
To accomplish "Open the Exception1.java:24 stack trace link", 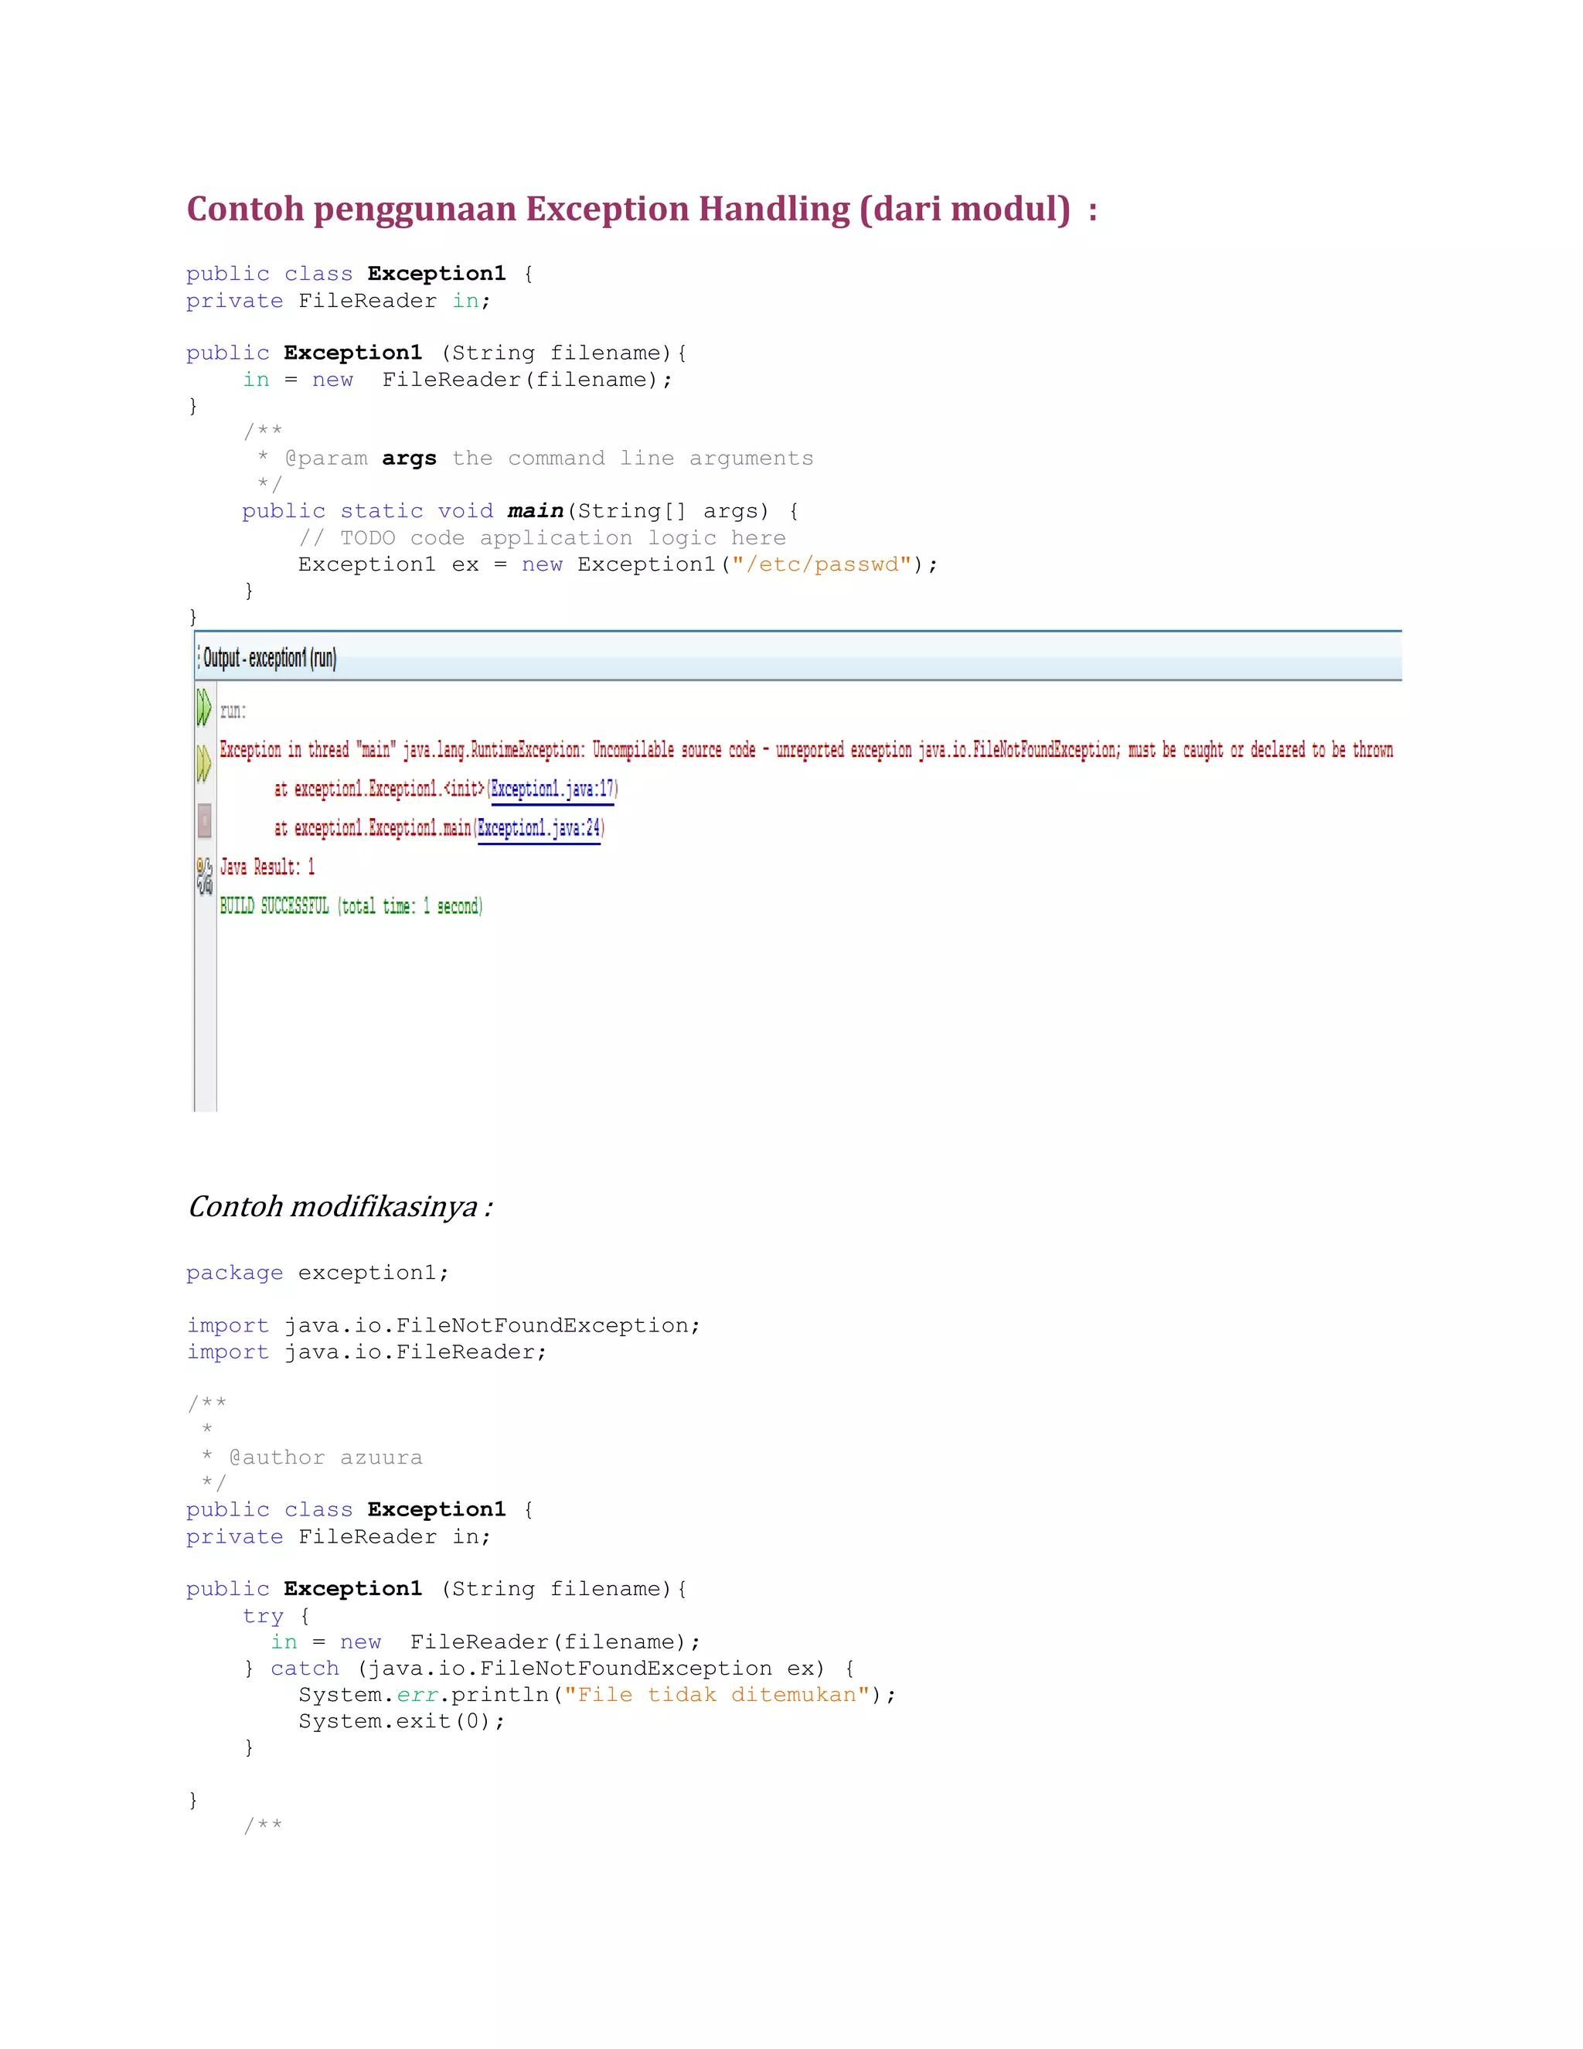I will [x=538, y=828].
